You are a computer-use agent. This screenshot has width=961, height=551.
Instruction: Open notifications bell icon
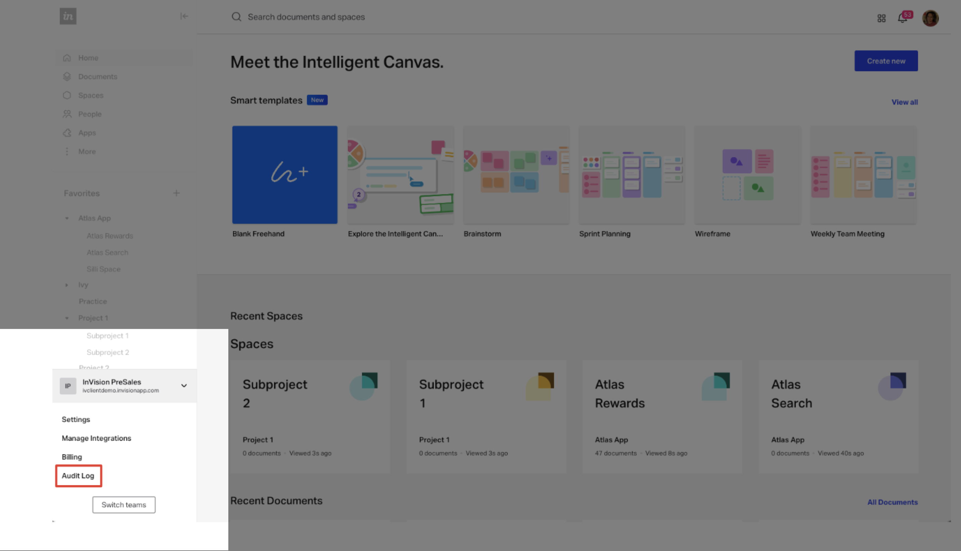click(902, 18)
